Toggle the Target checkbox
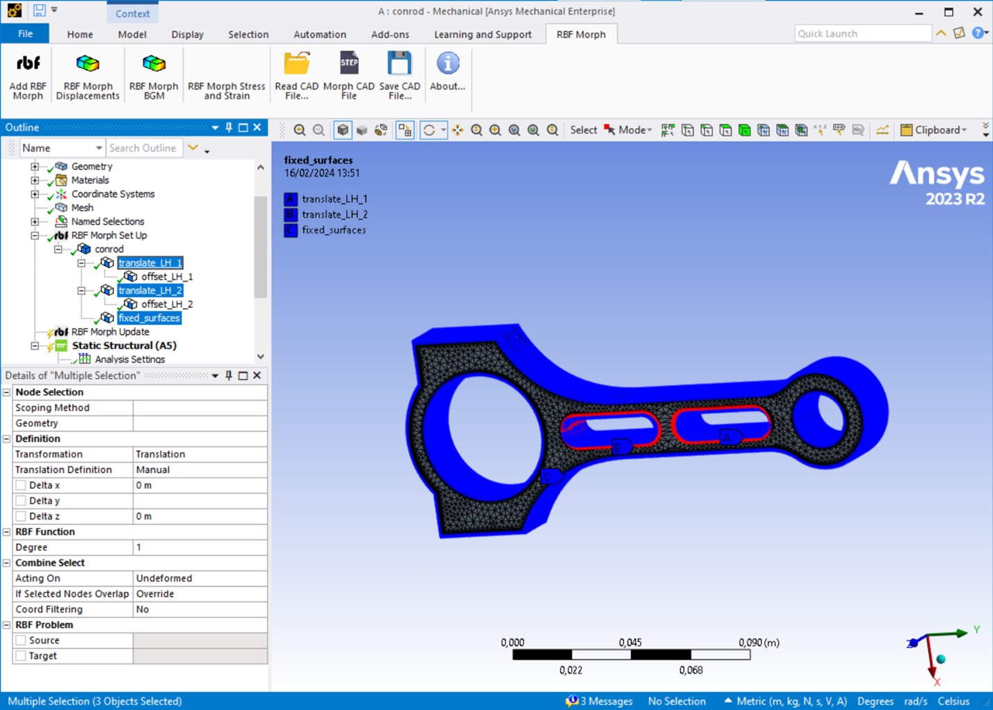The image size is (993, 710). coord(21,656)
